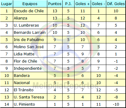Click the Bernardo Larraín team cell
This screenshot has height=108, width=126.
[x=30, y=33]
